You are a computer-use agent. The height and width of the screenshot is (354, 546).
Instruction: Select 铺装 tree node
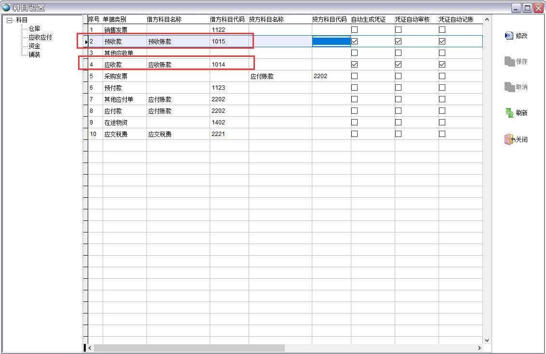34,55
